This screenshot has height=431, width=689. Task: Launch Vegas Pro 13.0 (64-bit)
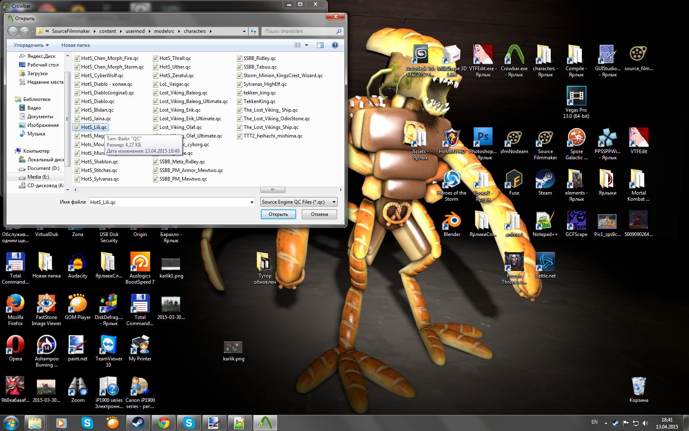[576, 102]
